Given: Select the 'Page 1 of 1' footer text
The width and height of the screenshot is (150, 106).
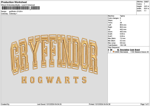Looking at the screenshot, I should pyautogui.click(x=145, y=104).
